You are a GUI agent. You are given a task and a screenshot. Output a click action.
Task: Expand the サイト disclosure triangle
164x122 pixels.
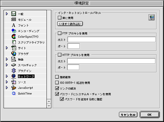point(7,48)
